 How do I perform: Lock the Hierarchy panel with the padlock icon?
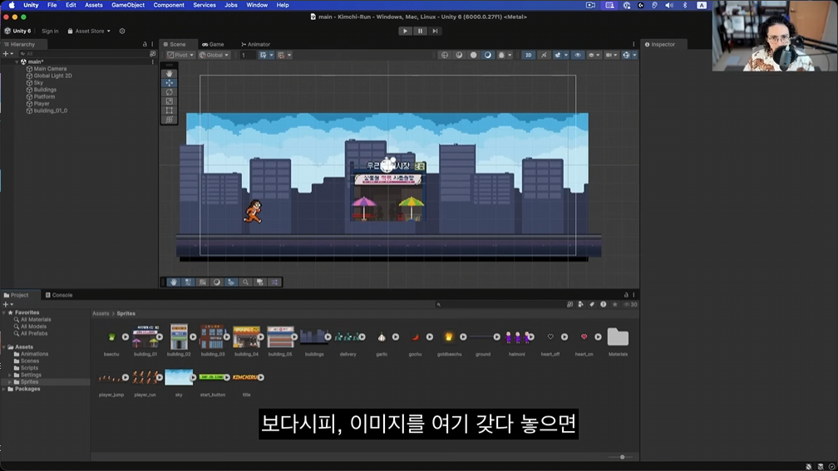145,44
